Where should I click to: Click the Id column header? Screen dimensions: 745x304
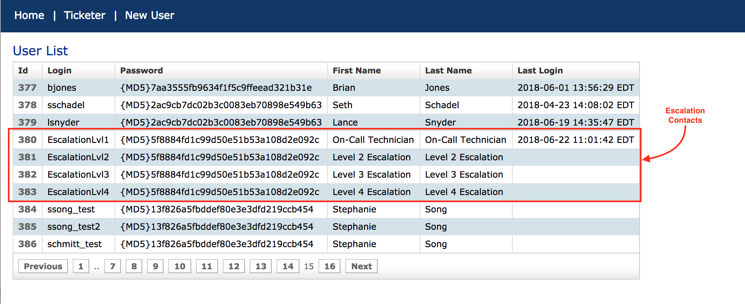pos(23,71)
